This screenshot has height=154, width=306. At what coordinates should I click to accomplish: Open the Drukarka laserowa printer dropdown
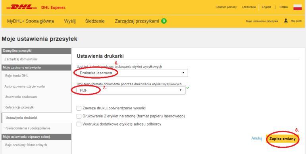(132, 73)
